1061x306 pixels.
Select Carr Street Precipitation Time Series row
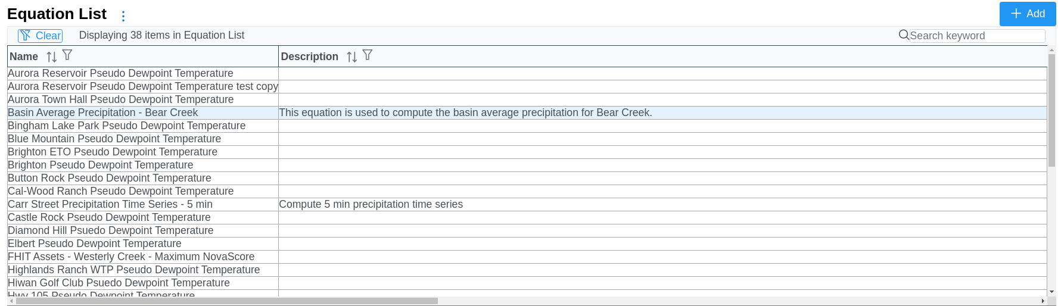tap(527, 204)
